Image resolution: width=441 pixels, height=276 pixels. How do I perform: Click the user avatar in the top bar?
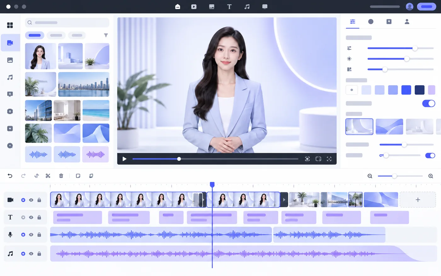point(409,7)
